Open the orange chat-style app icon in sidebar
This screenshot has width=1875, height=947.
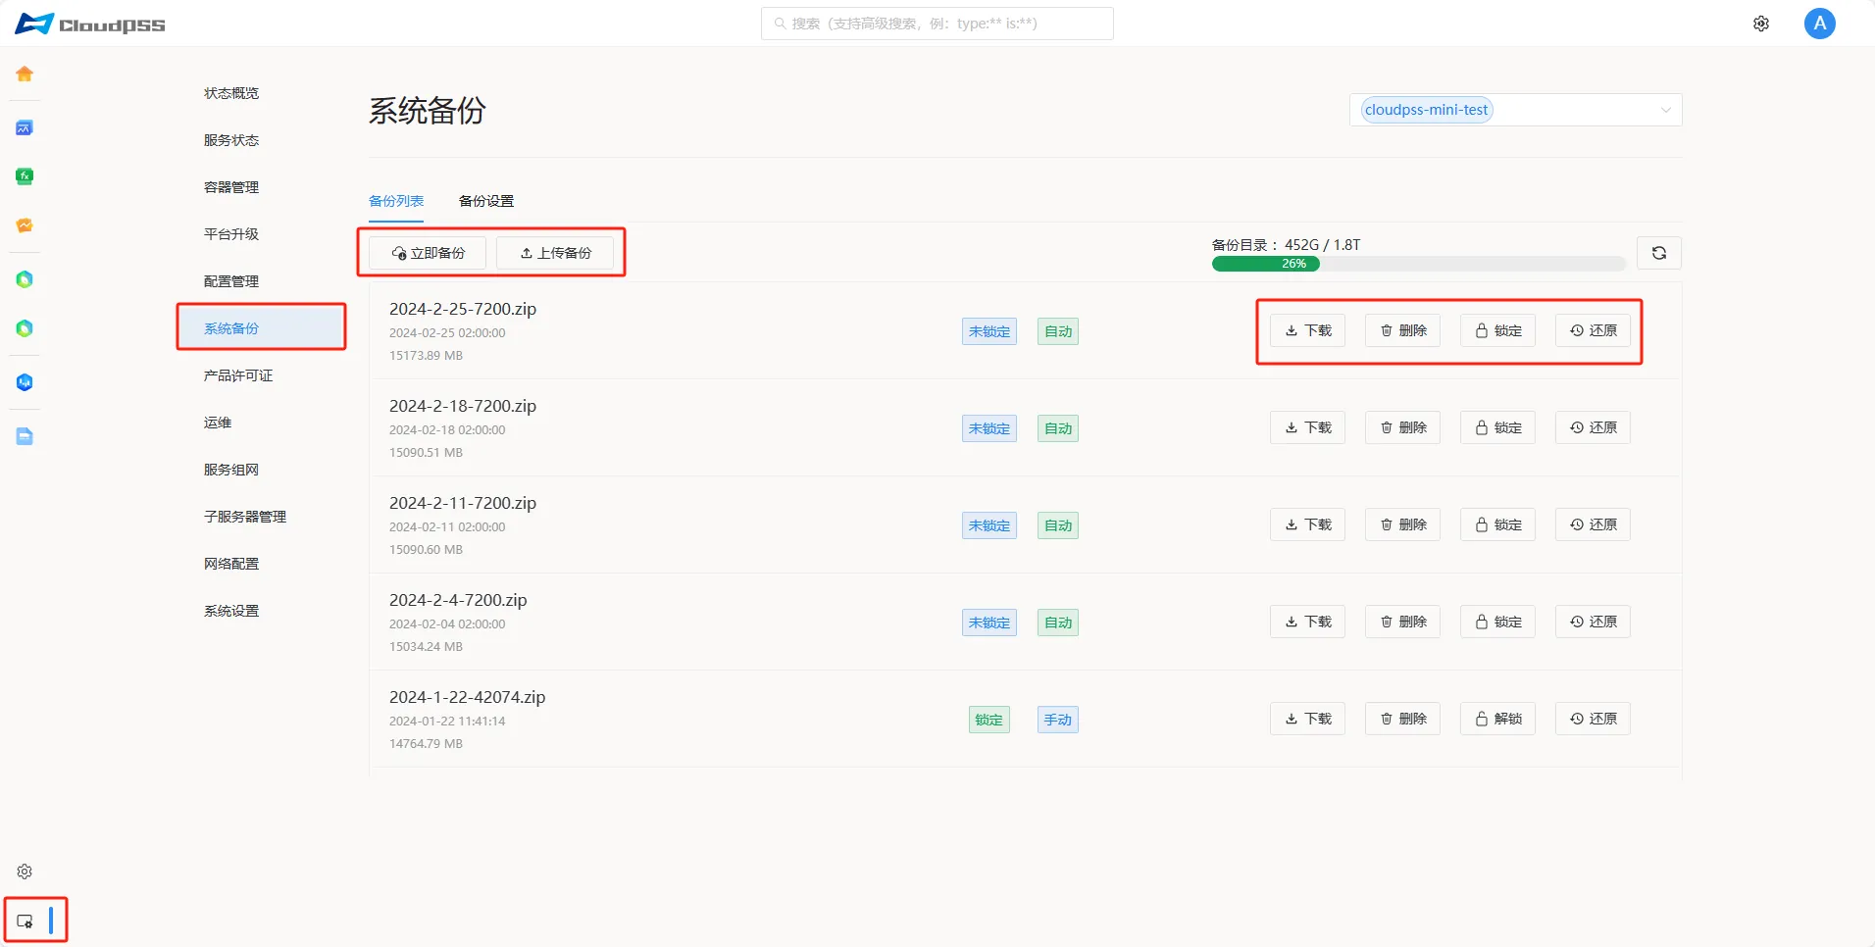point(25,225)
